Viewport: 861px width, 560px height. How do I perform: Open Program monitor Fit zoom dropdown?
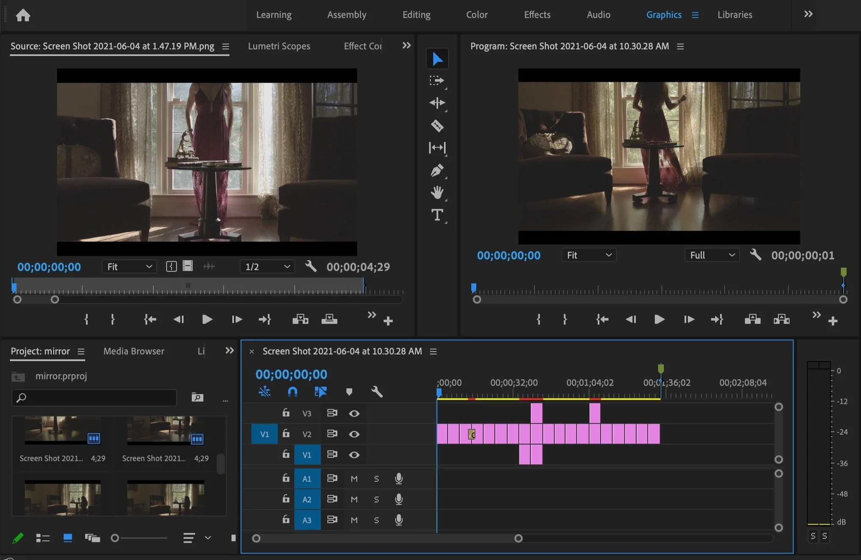pos(589,255)
